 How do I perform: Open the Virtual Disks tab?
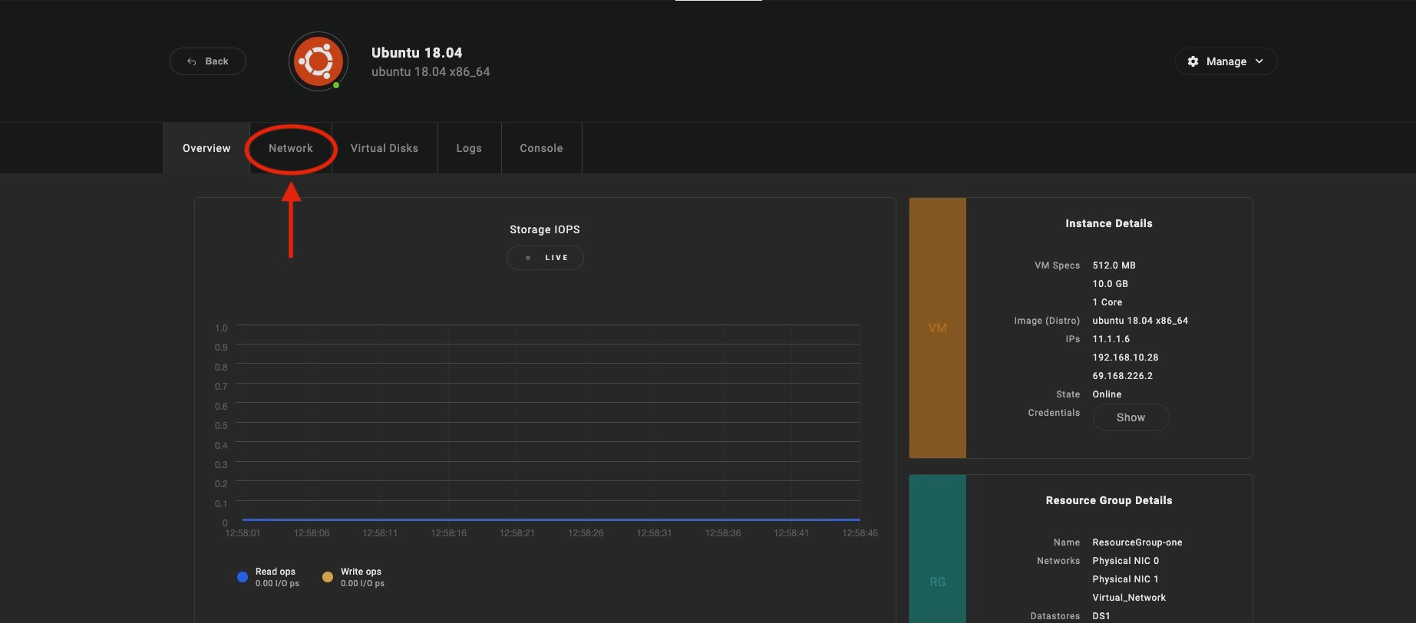click(x=385, y=148)
